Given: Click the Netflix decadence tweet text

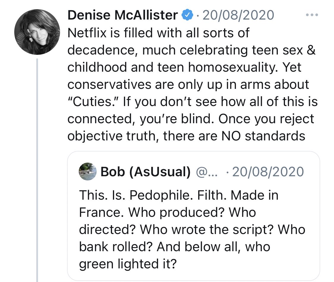Looking at the screenshot, I should pyautogui.click(x=192, y=84).
